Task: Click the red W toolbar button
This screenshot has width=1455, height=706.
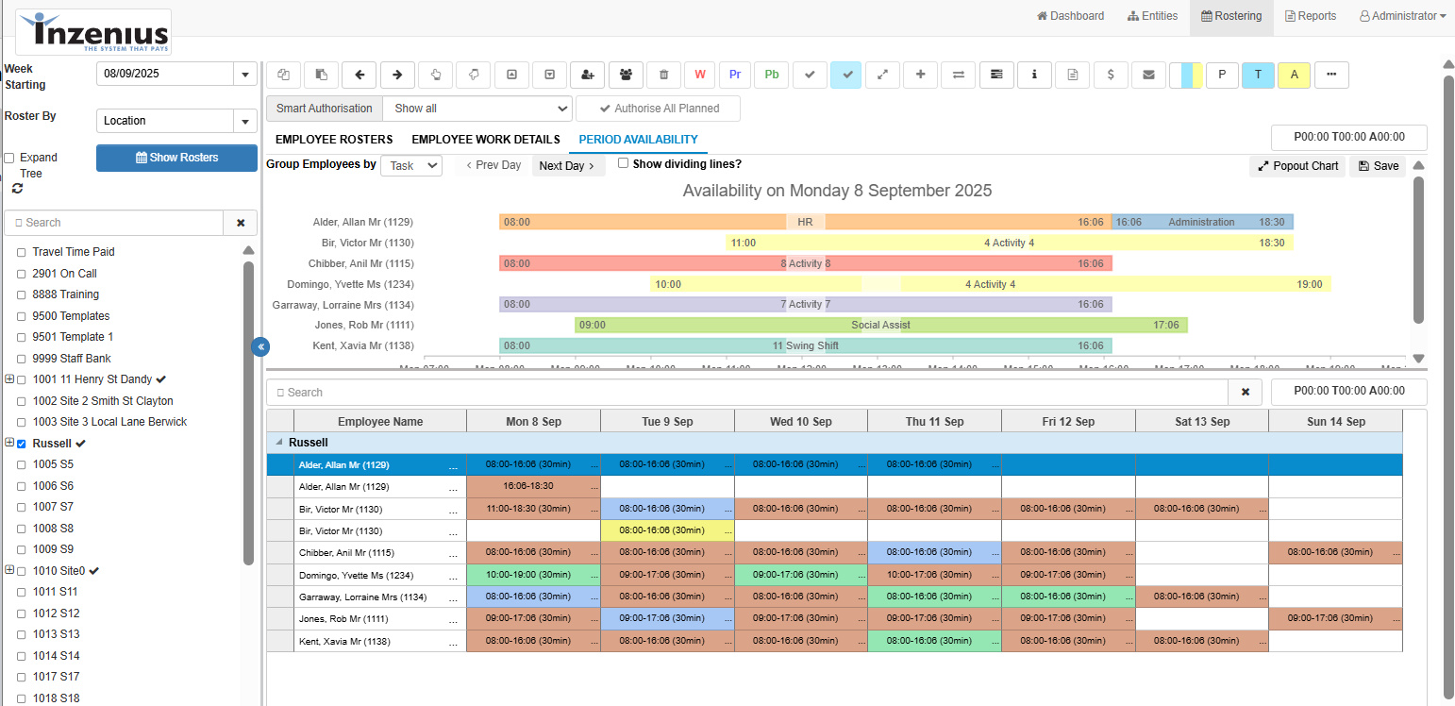Action: (700, 75)
